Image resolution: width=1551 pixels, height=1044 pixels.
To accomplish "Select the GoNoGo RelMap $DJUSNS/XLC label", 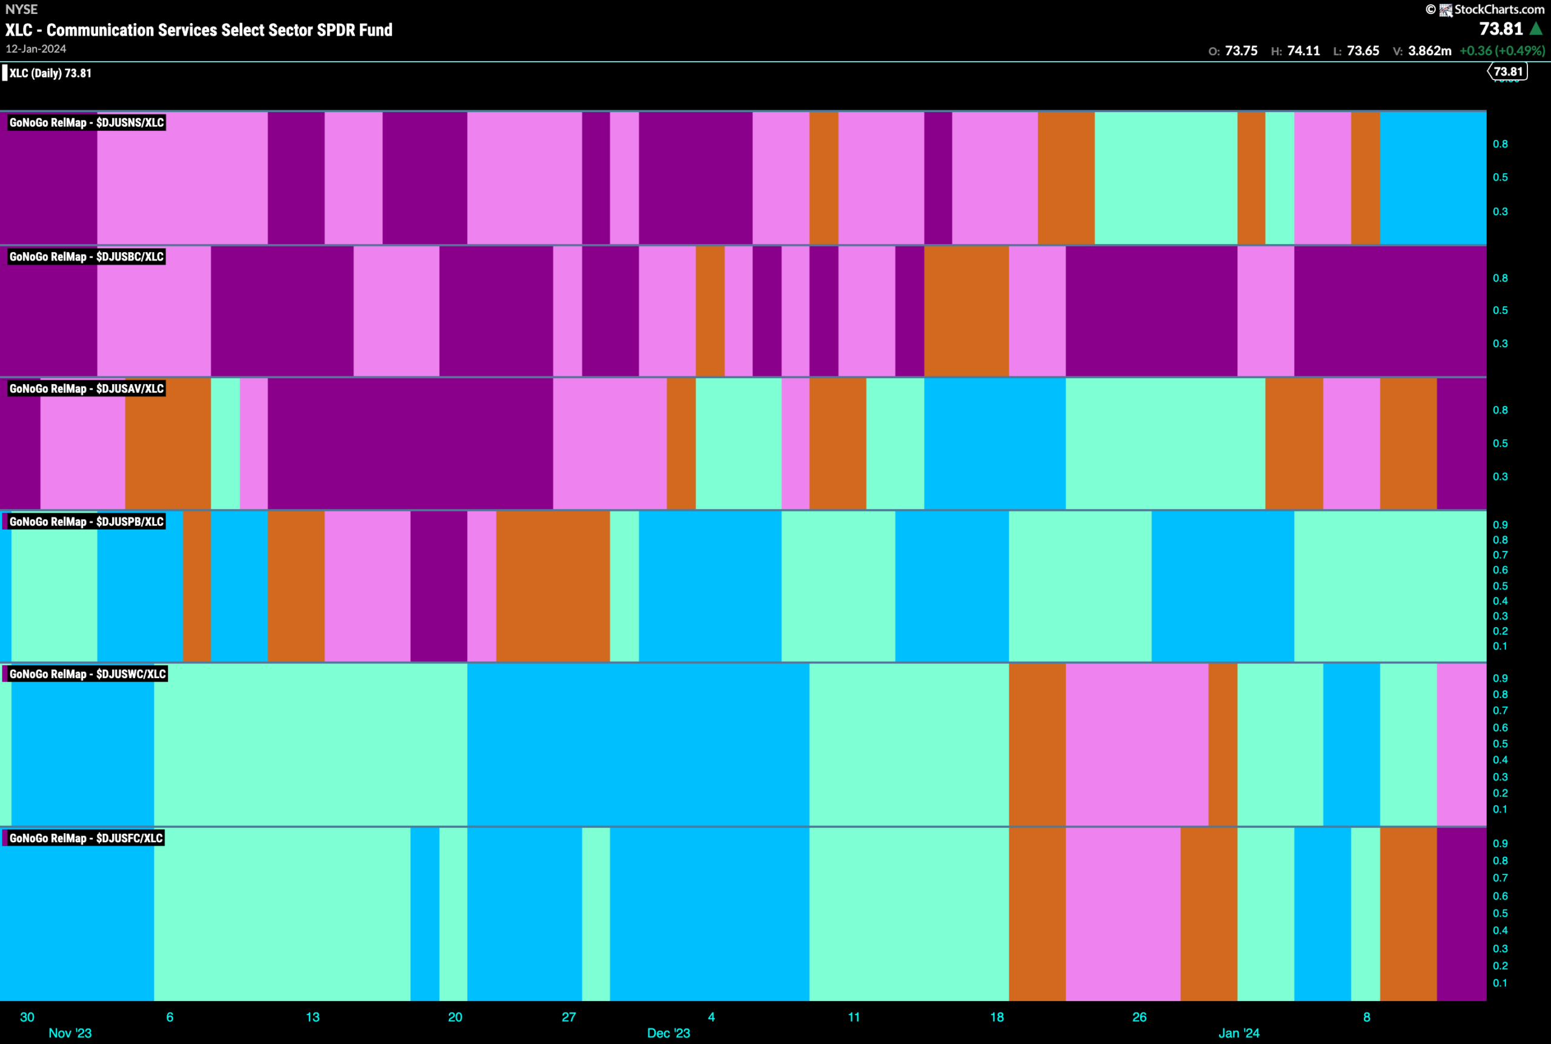I will (87, 122).
